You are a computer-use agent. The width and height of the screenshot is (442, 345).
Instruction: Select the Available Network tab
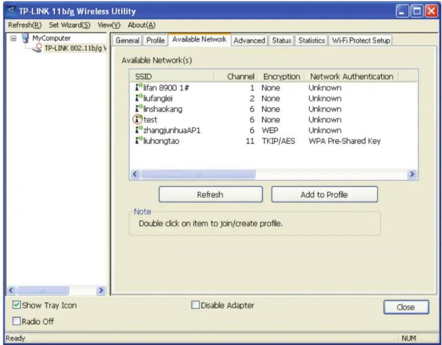[x=199, y=39]
